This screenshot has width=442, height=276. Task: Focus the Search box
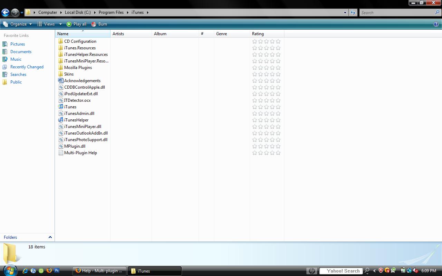tap(397, 13)
